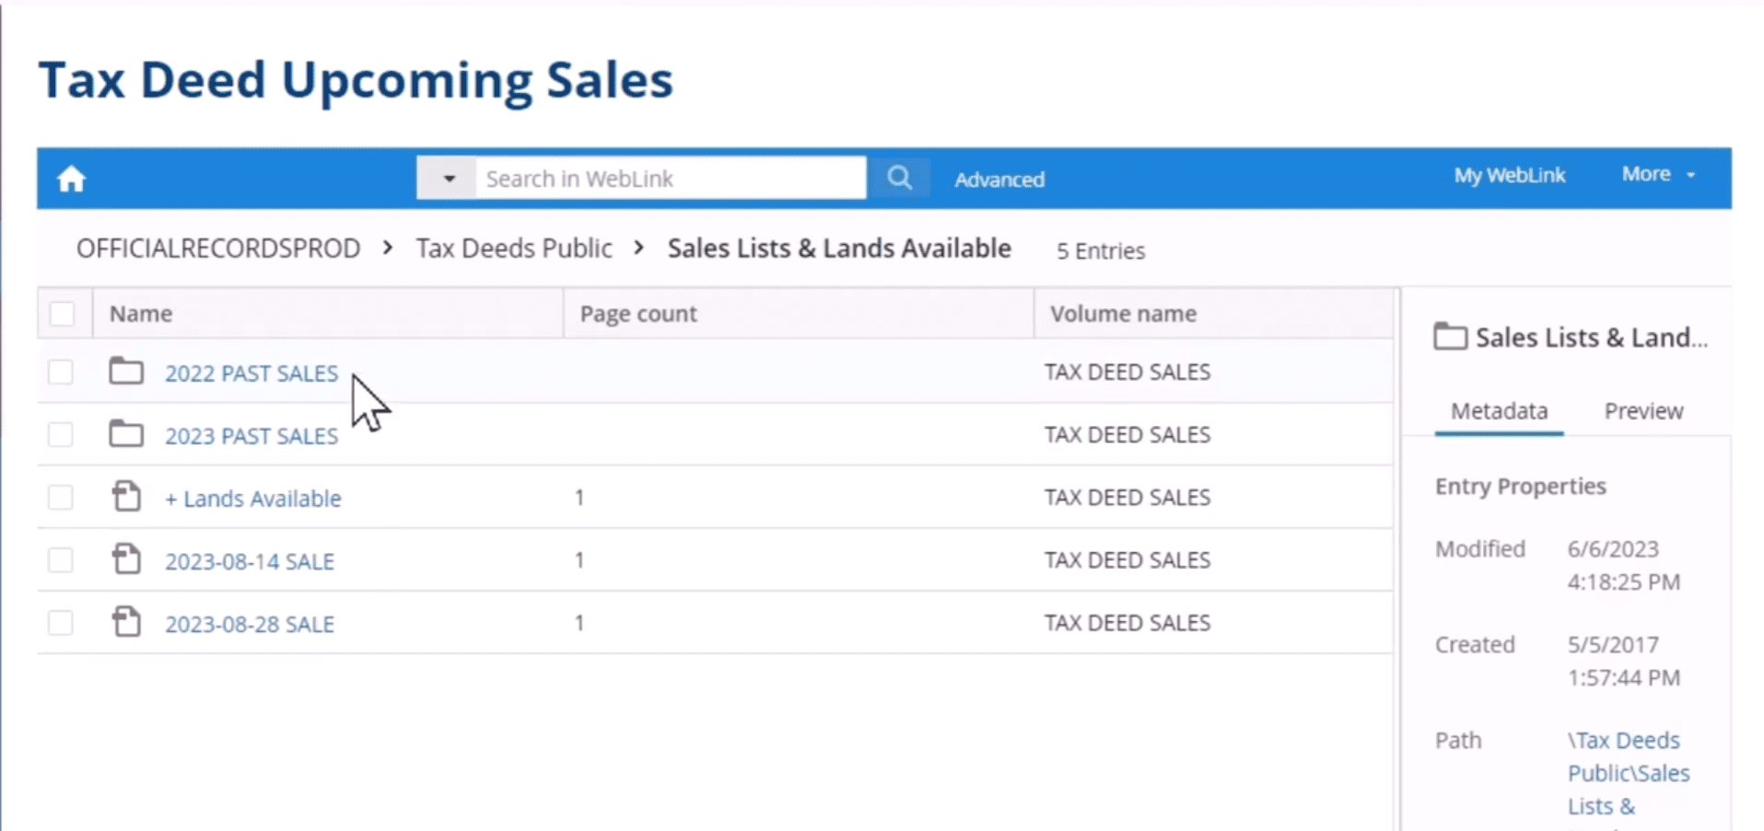Open the 2023-08-14 SALE document link
The height and width of the screenshot is (831, 1764).
[x=250, y=560]
